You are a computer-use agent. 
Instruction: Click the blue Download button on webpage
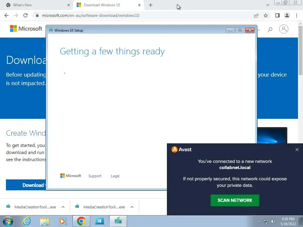[26, 185]
